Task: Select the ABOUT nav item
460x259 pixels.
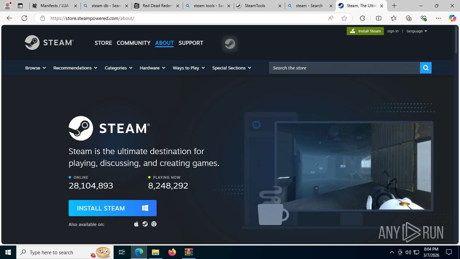Action: click(164, 43)
